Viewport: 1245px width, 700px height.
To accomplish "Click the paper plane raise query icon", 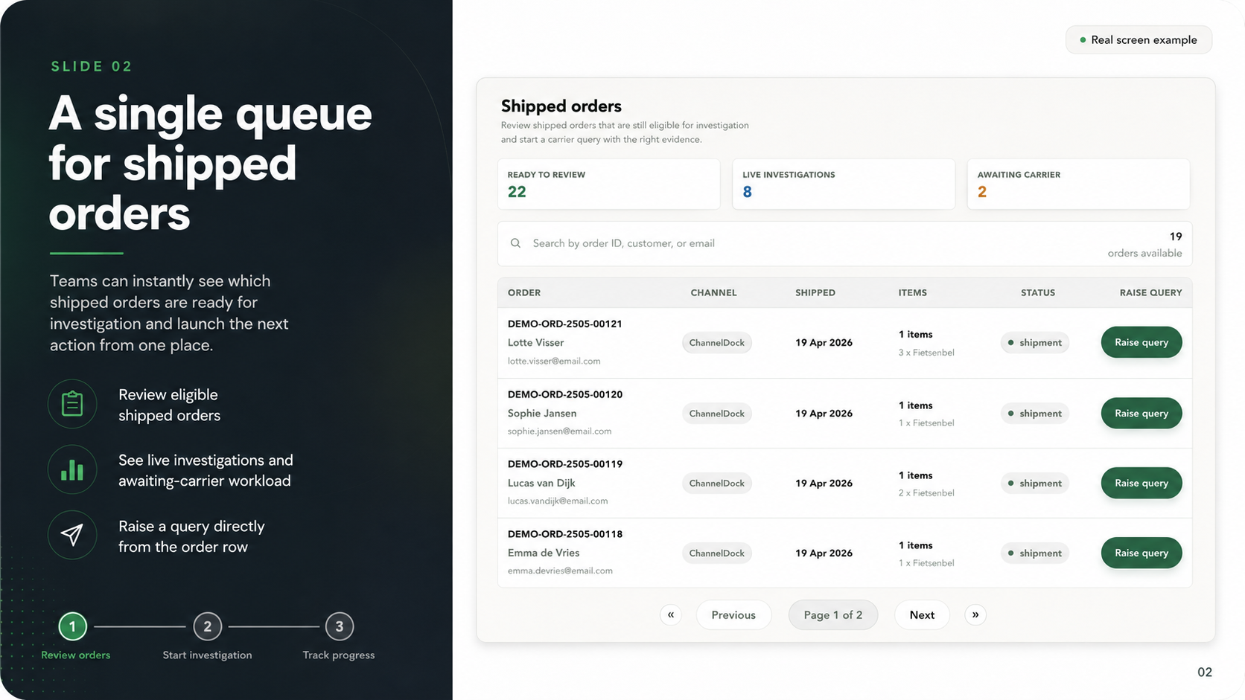I will pyautogui.click(x=72, y=535).
